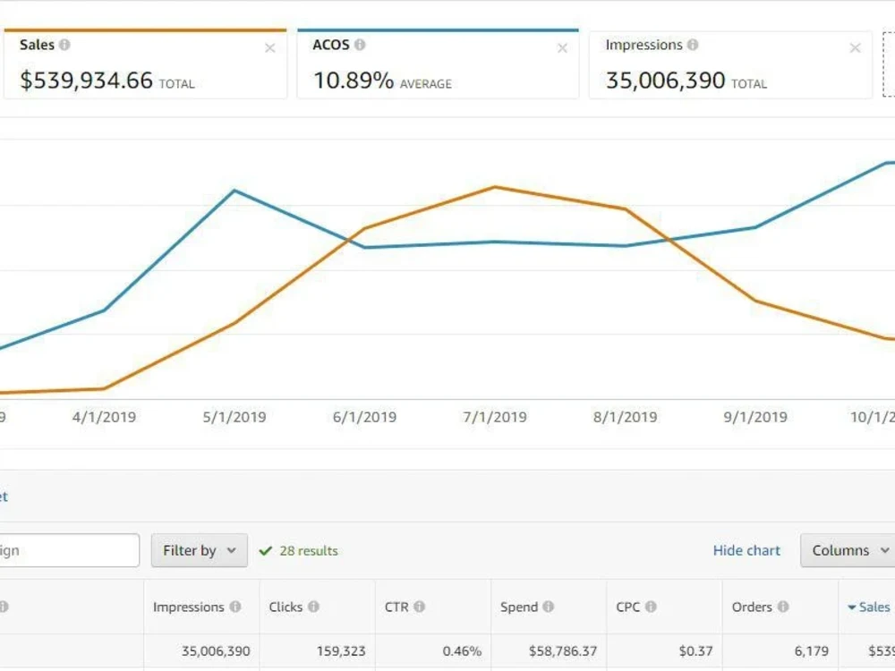Click the sorted Sales column header arrow
895x671 pixels.
click(x=852, y=607)
